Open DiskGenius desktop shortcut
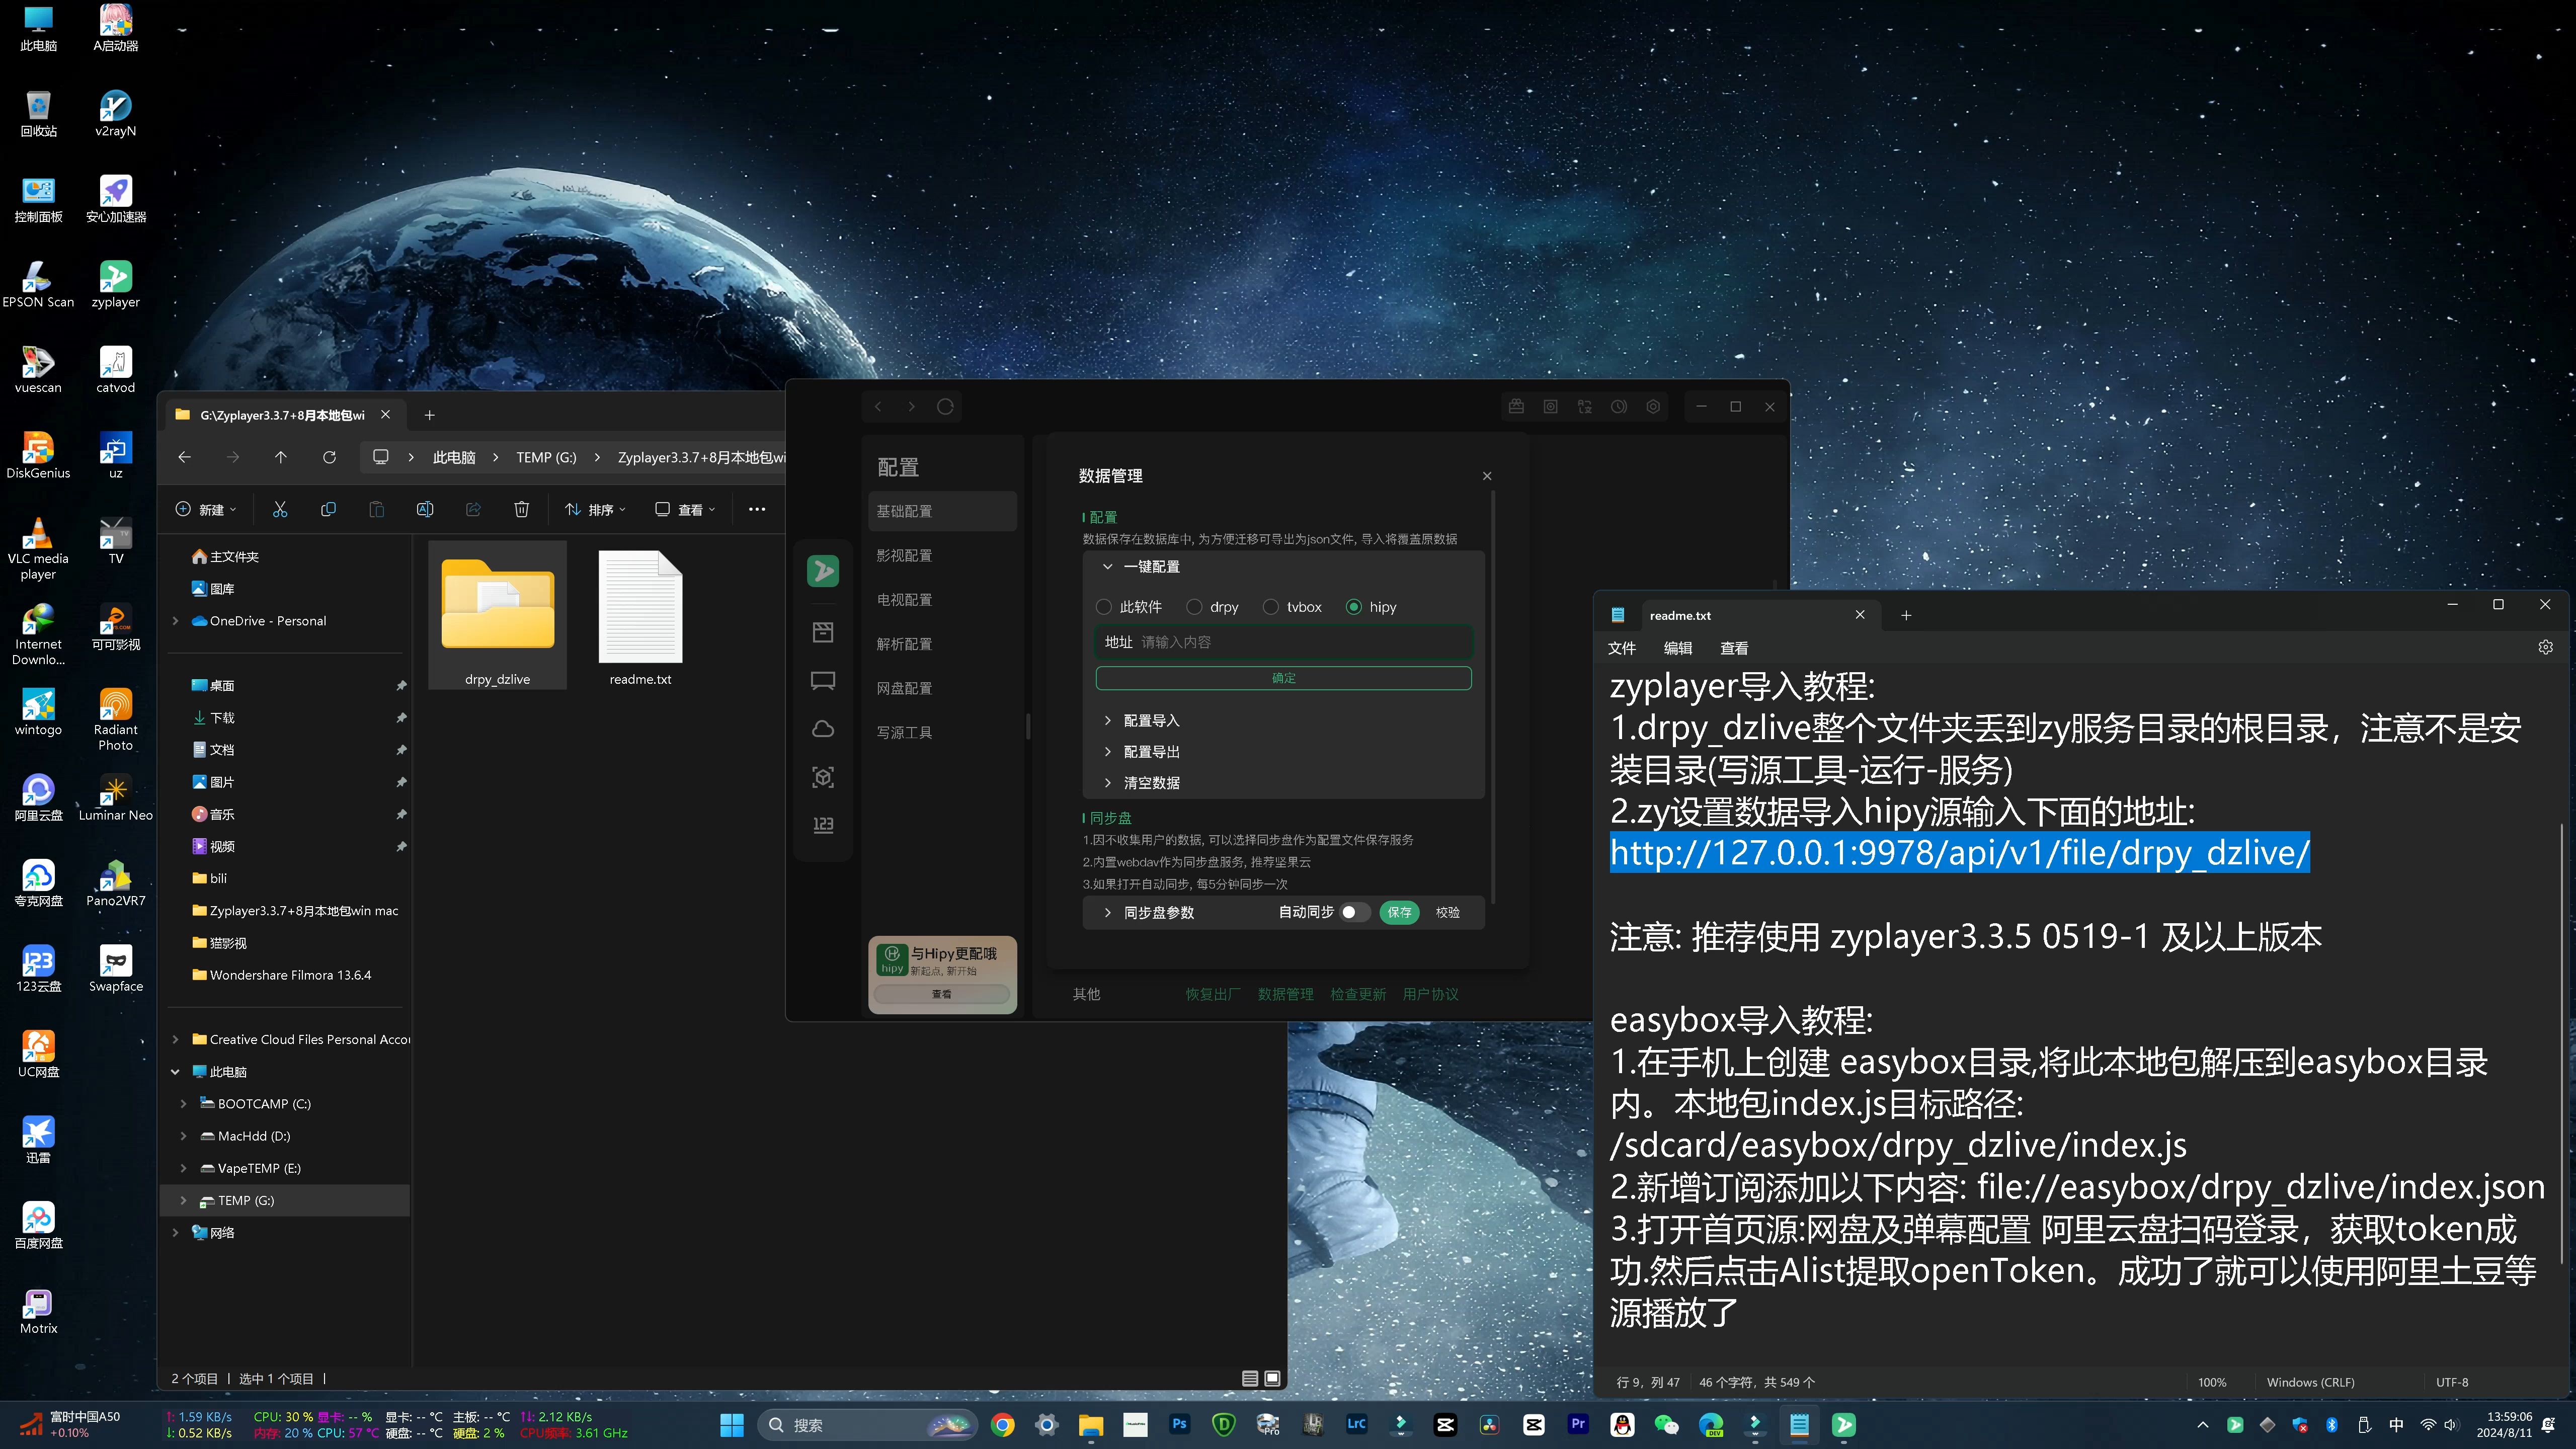This screenshot has height=1449, width=2576. (38, 455)
